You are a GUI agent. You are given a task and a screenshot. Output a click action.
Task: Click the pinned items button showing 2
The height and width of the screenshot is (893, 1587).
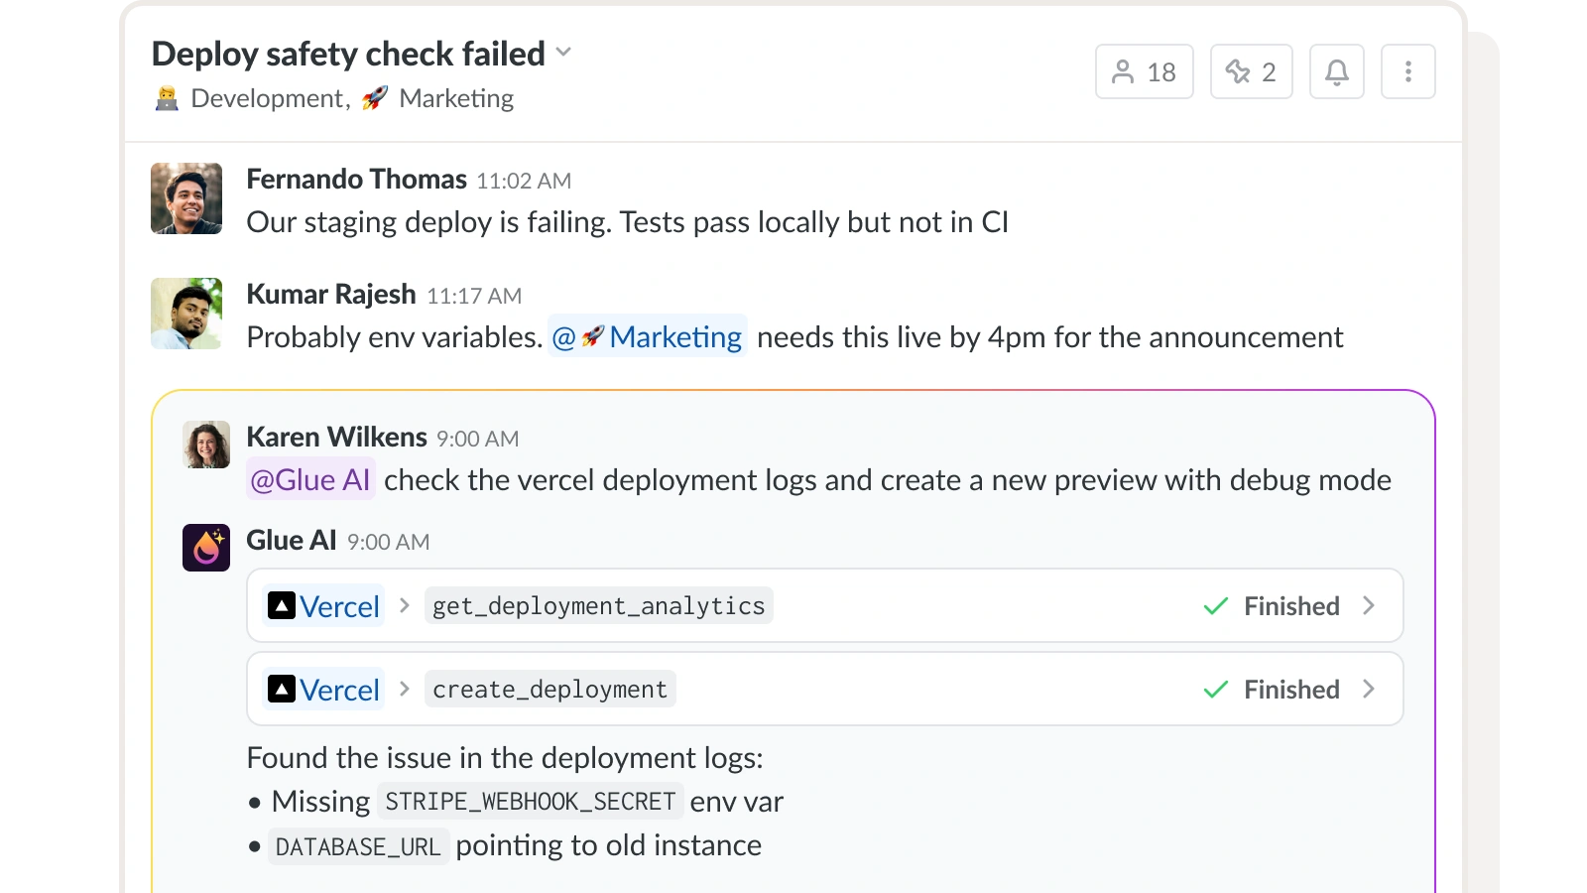tap(1251, 71)
